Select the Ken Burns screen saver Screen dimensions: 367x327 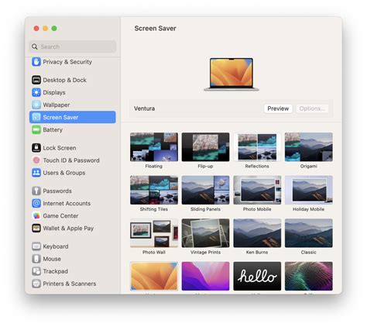point(257,233)
